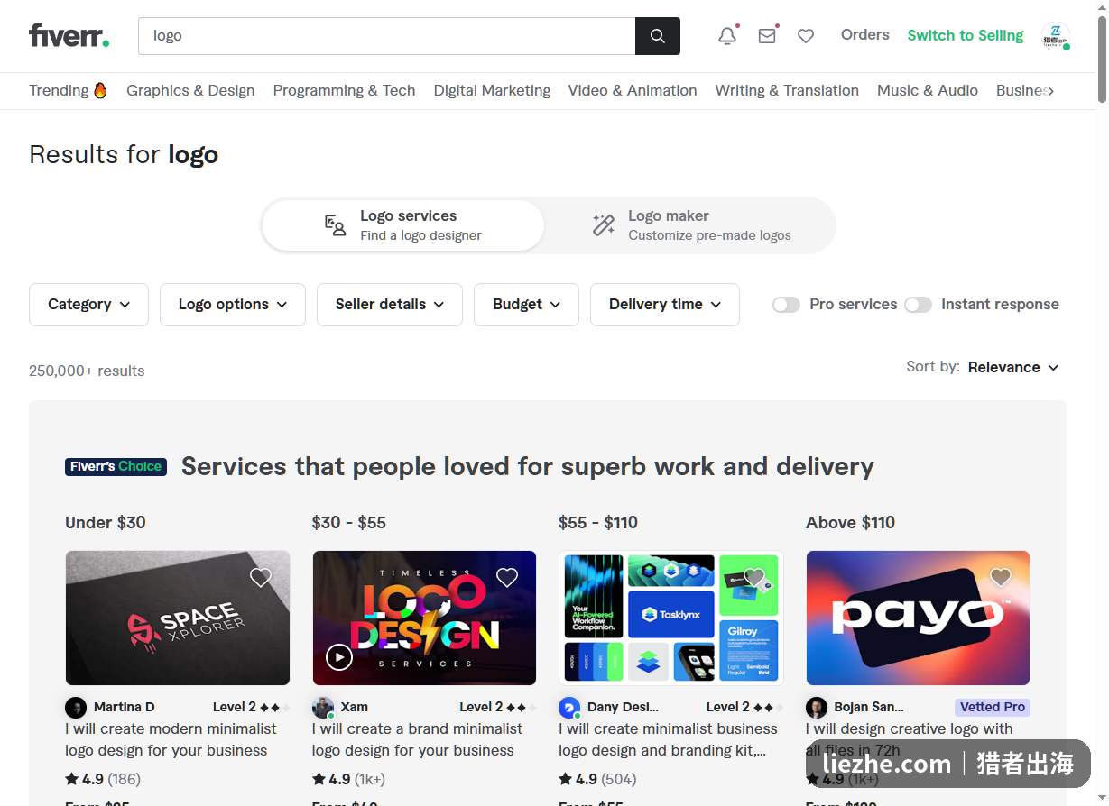Play the Timeless Logo Design video
Image resolution: width=1109 pixels, height=806 pixels.
click(339, 657)
